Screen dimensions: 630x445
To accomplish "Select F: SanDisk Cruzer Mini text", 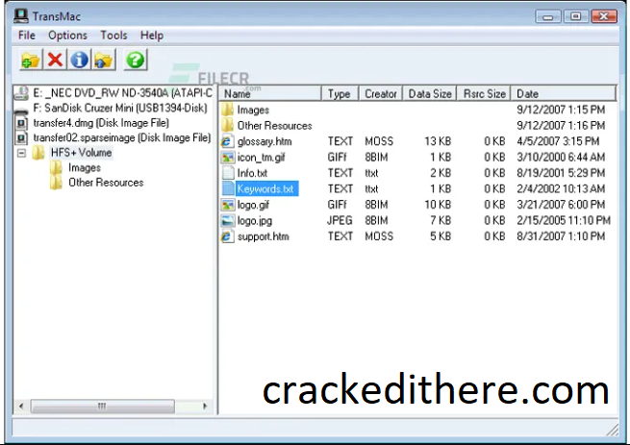I will (120, 108).
